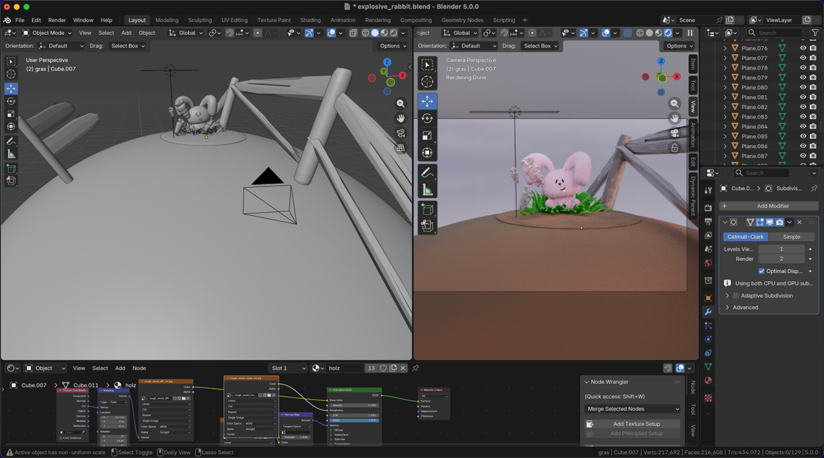Toggle subdivision modifier realtime viewport display
Screen dimensions: 824x458
[770, 222]
